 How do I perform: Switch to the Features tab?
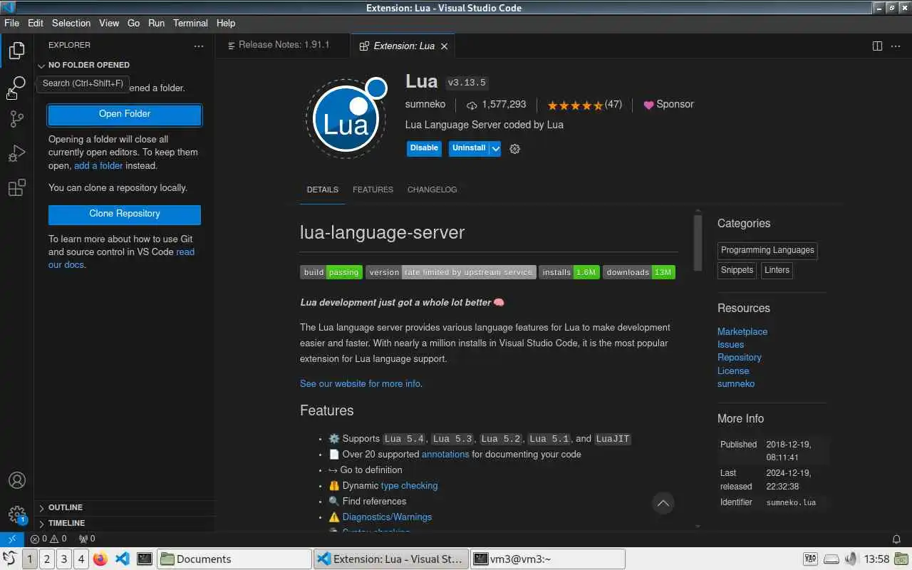373,190
